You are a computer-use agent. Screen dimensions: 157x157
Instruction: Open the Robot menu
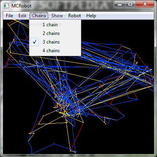coord(75,16)
